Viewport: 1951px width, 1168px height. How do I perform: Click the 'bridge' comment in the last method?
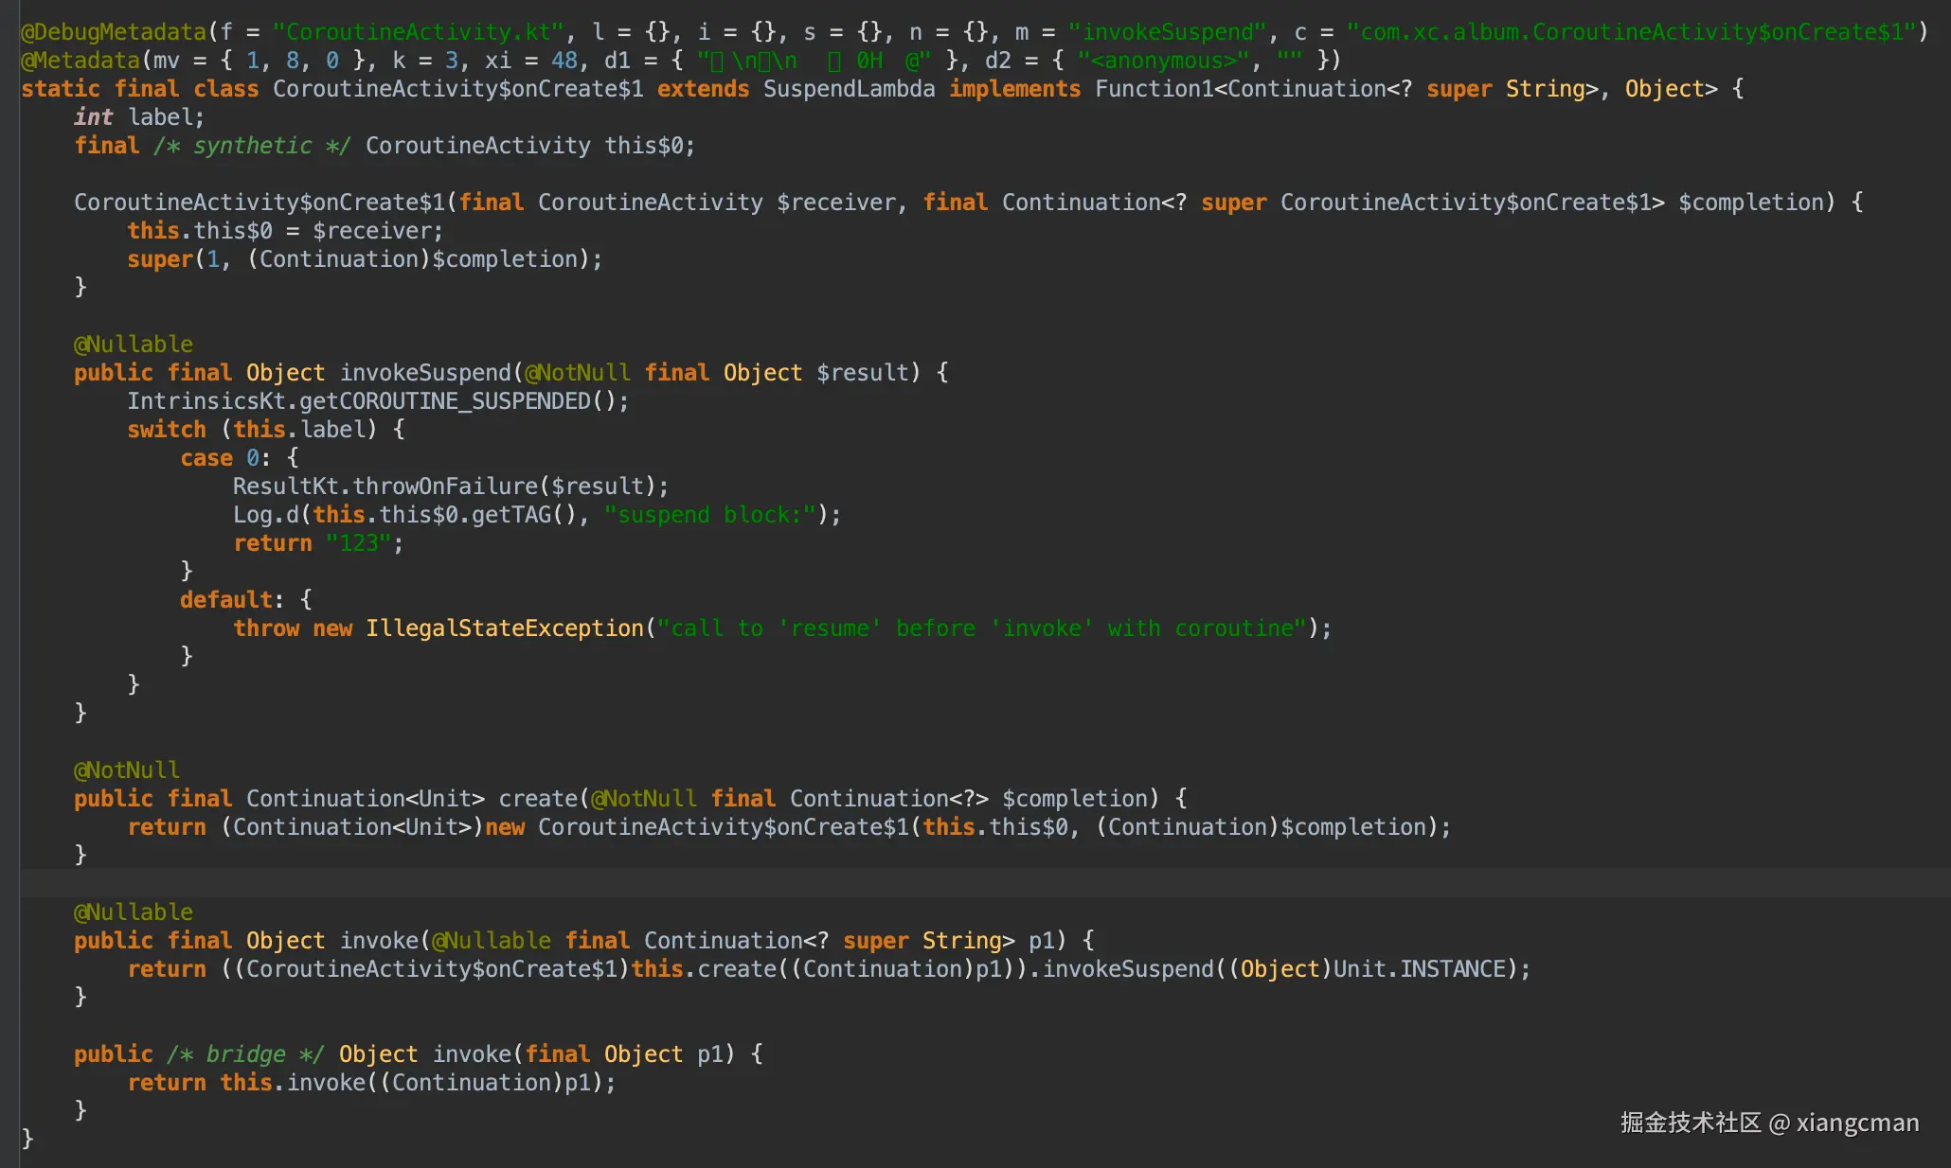tap(245, 1054)
